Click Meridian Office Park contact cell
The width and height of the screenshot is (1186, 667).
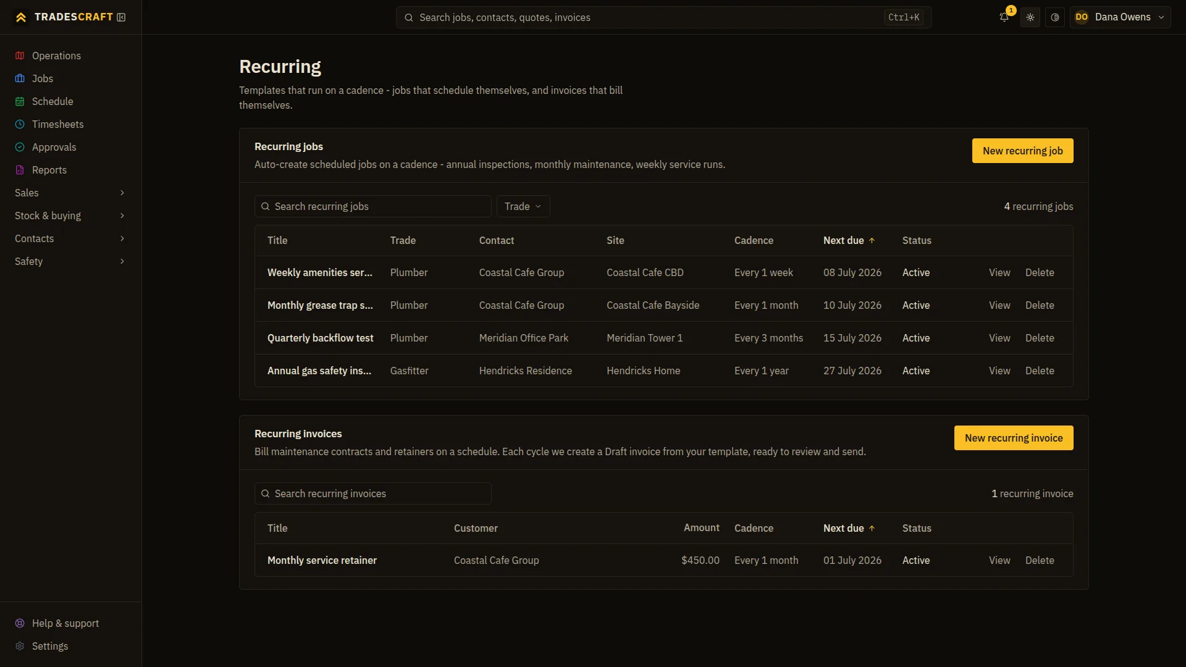click(x=523, y=338)
